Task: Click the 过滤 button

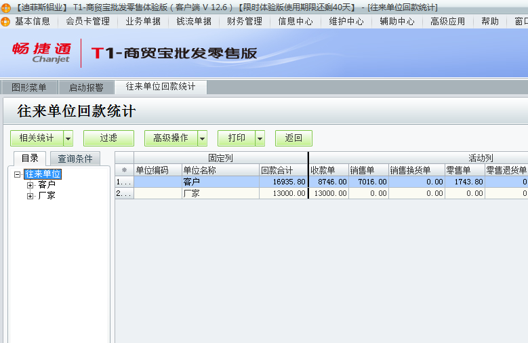Action: 108,138
